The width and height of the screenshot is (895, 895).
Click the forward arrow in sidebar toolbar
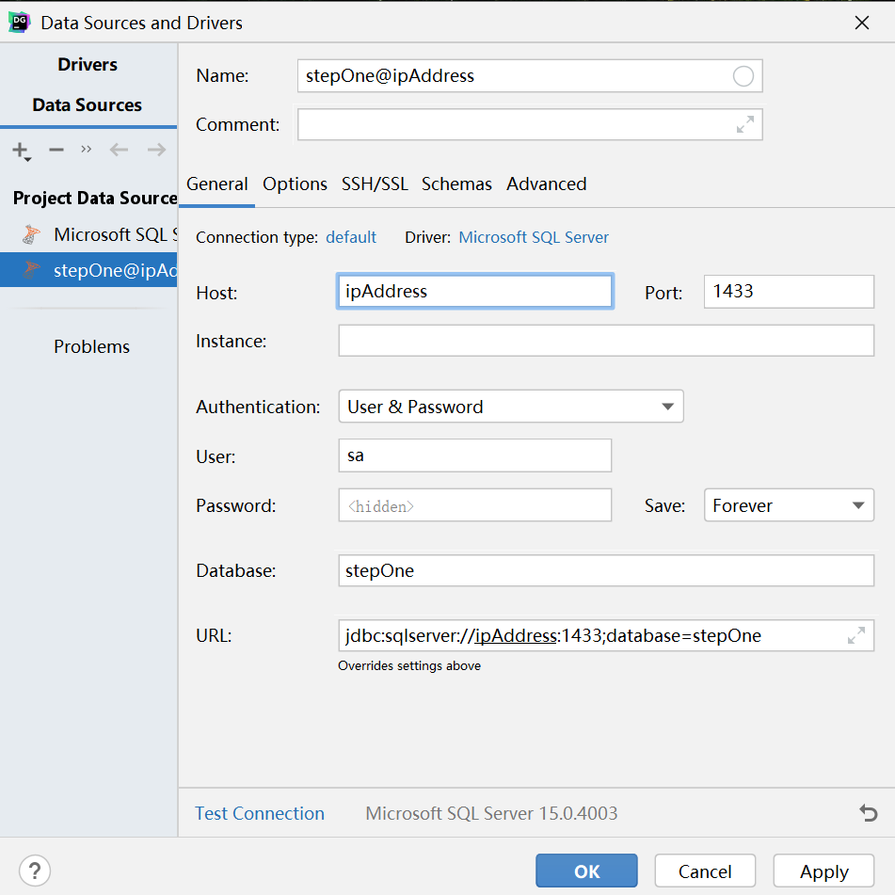[x=156, y=151]
